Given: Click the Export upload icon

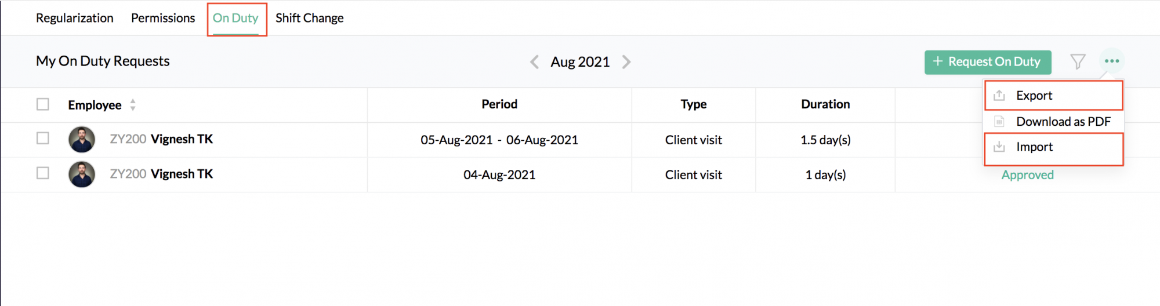Looking at the screenshot, I should (x=999, y=95).
